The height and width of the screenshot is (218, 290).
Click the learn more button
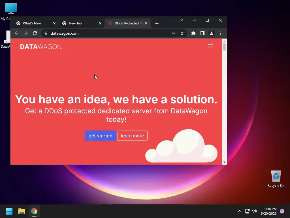133,136
